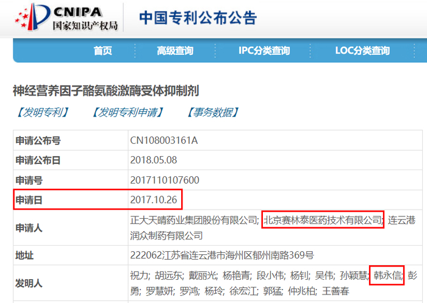Open the 首页 menu item
The width and height of the screenshot is (427, 303).
click(102, 51)
